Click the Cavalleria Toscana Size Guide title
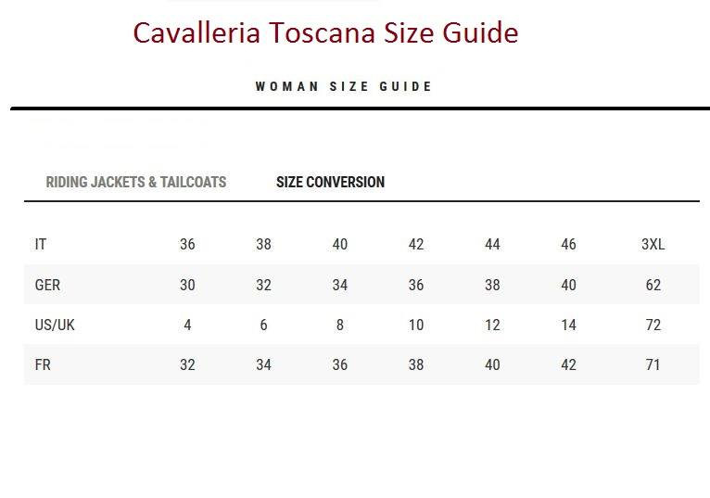The height and width of the screenshot is (498, 710). point(325,33)
